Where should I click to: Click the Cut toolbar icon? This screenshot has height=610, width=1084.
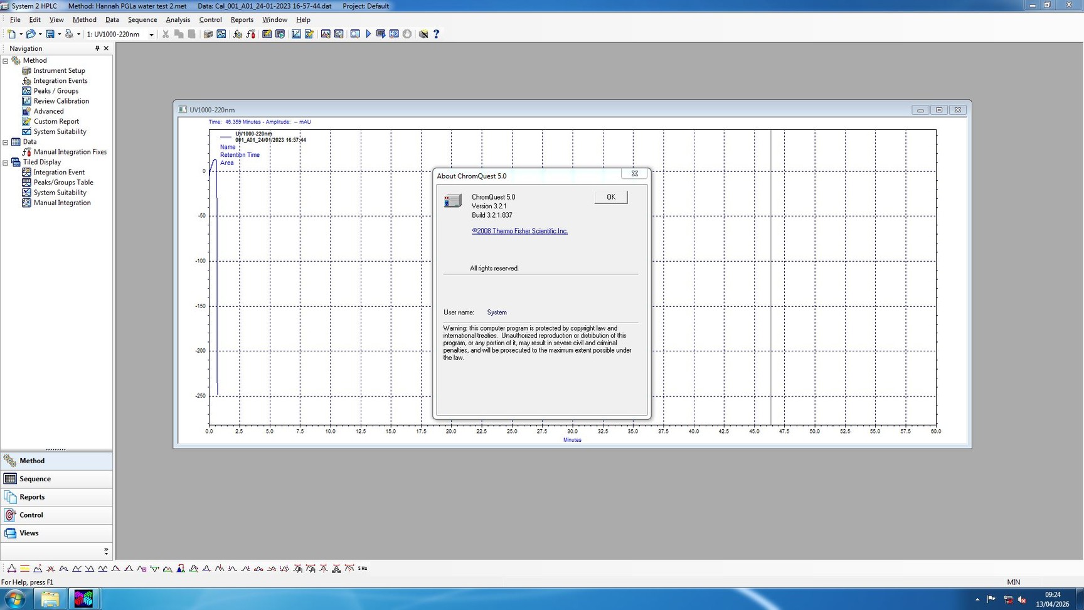(x=165, y=34)
